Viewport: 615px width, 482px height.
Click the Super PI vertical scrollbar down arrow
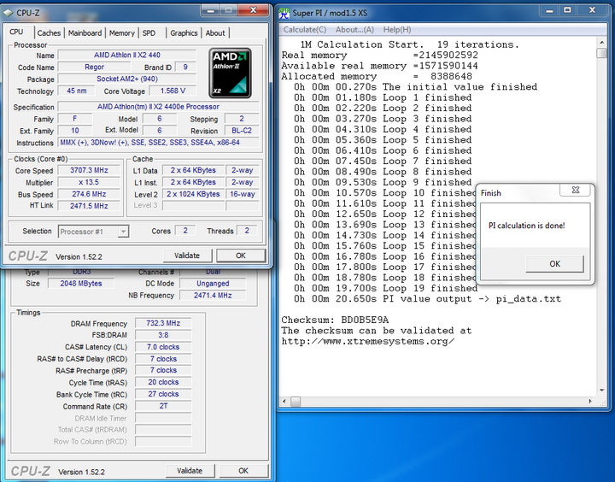pyautogui.click(x=601, y=391)
